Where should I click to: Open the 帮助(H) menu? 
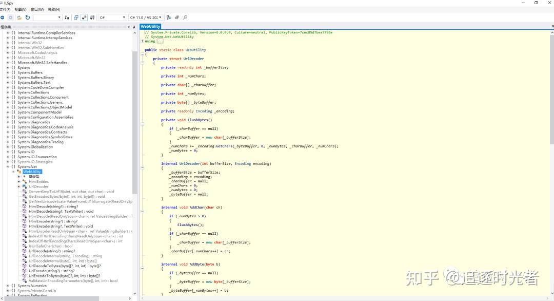[x=54, y=10]
